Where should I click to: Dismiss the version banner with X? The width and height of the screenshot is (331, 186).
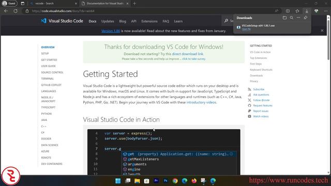(322, 30)
